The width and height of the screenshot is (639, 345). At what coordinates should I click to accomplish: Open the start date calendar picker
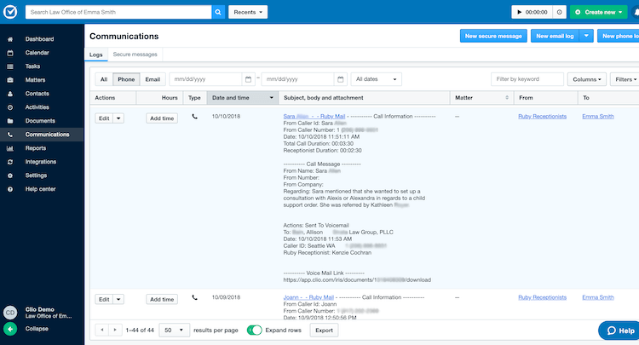[248, 79]
